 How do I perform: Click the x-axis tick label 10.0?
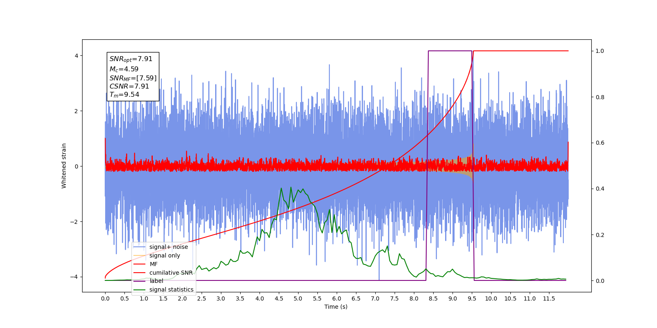[491, 298]
